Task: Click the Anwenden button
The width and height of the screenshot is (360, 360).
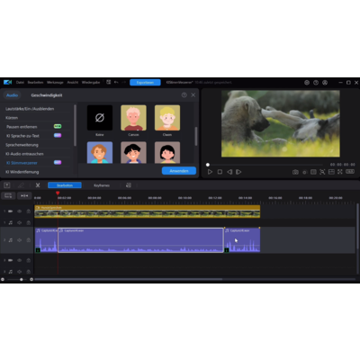Action: pos(179,171)
